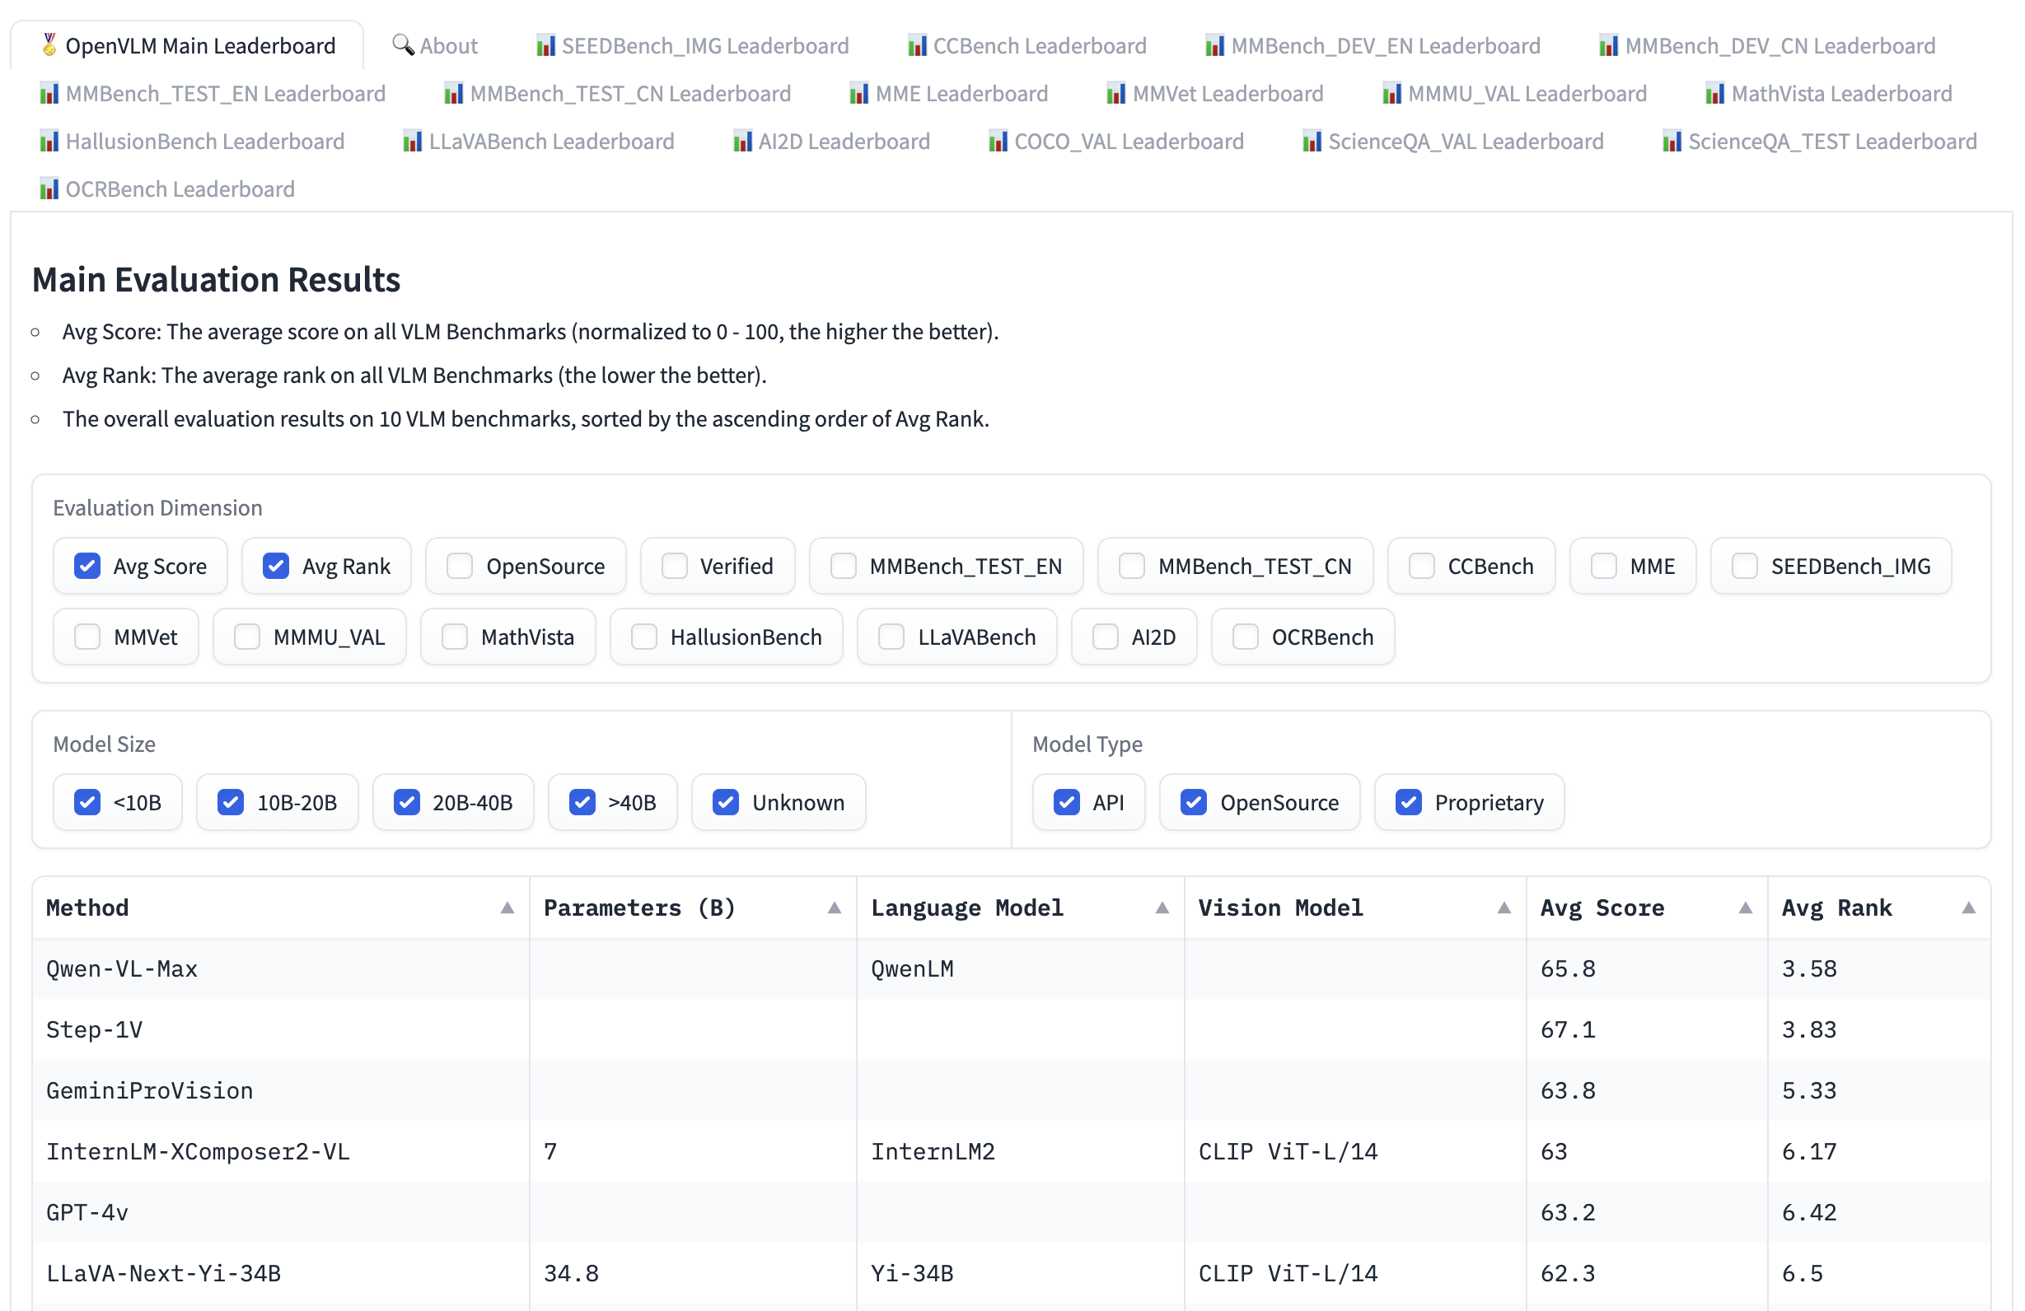Disable the Avg Score checkbox

(x=88, y=567)
